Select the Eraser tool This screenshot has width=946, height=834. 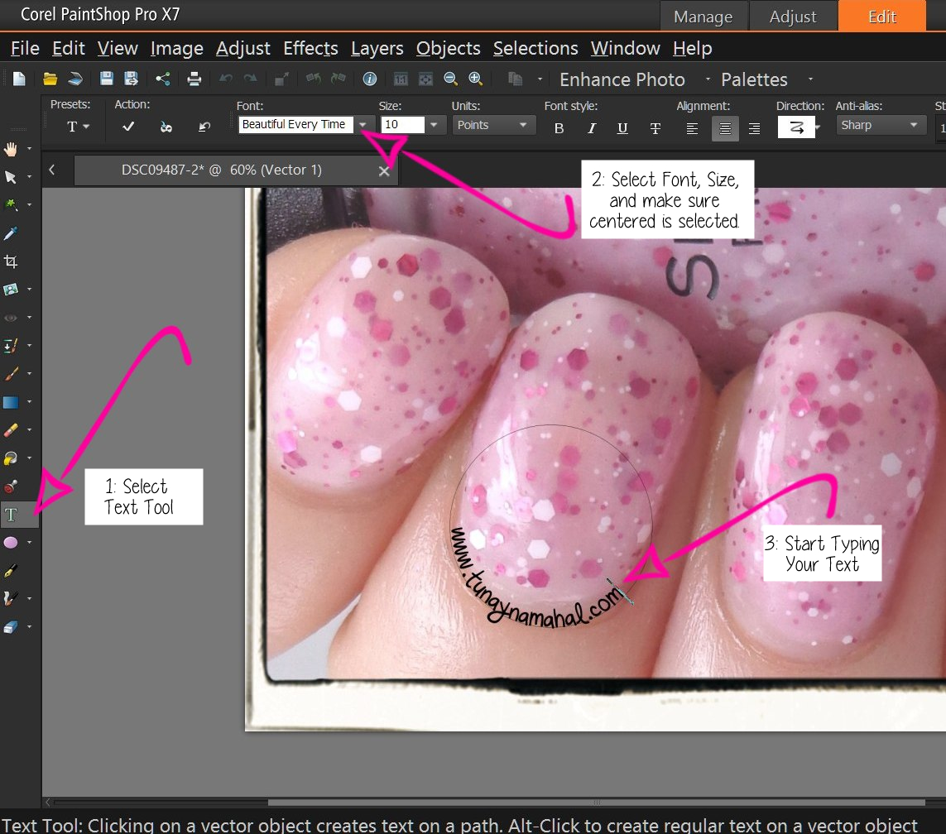pyautogui.click(x=12, y=429)
